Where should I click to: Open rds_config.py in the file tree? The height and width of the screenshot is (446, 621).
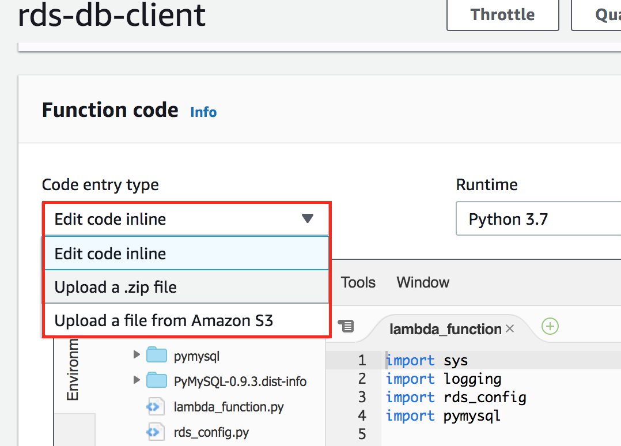[211, 432]
